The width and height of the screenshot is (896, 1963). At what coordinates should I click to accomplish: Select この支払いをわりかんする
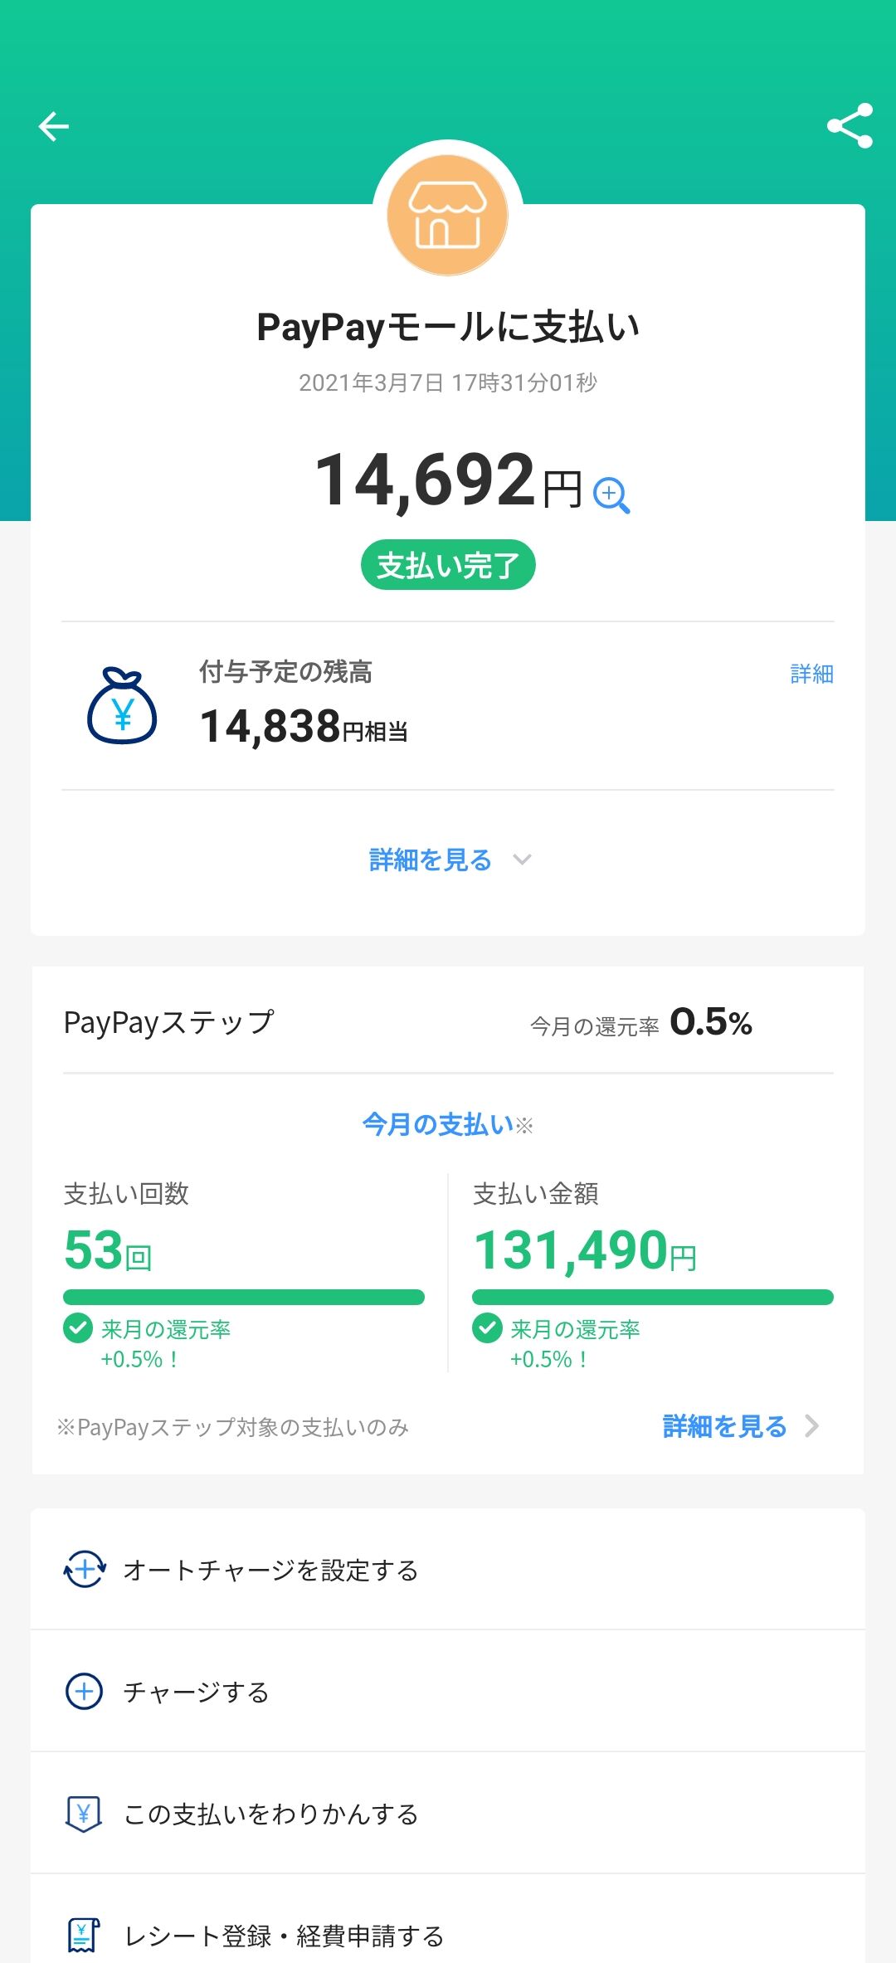[448, 1814]
